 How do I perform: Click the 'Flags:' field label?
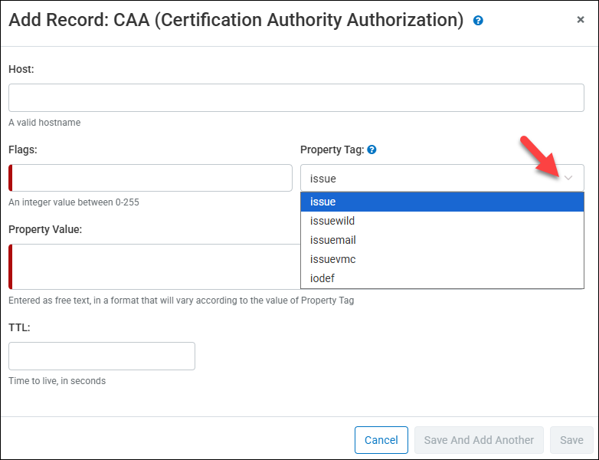coord(23,149)
